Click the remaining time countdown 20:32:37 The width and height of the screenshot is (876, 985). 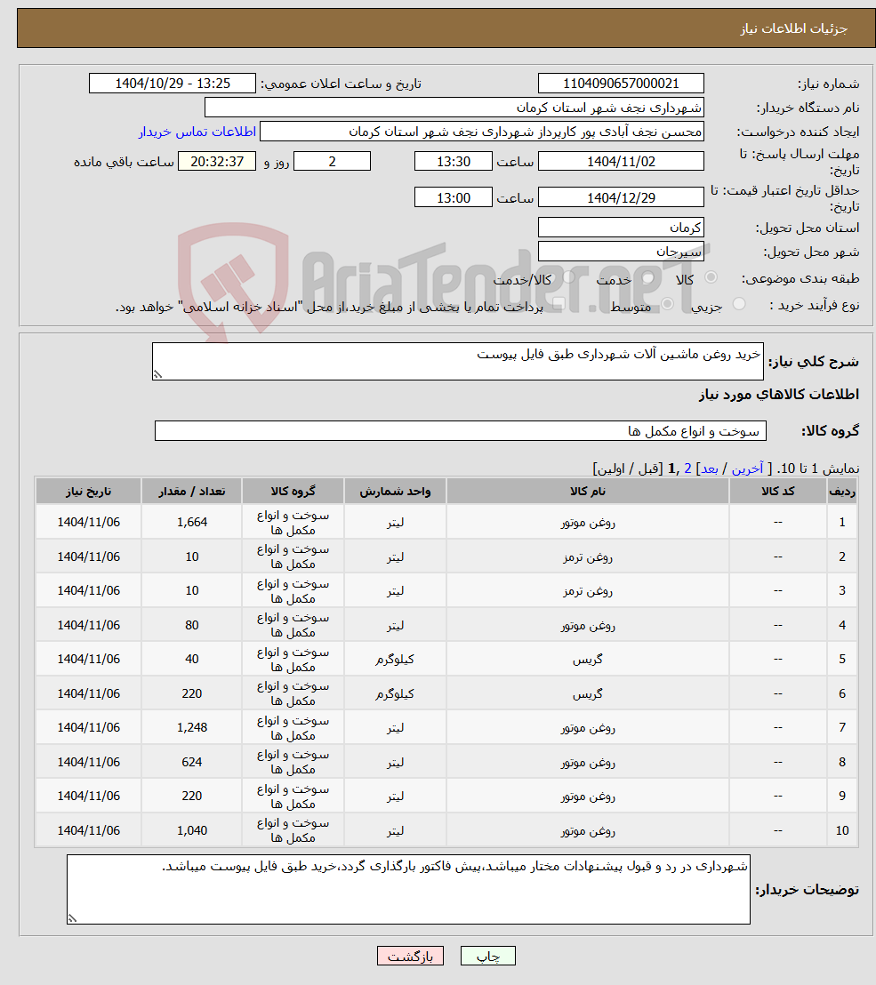(217, 162)
